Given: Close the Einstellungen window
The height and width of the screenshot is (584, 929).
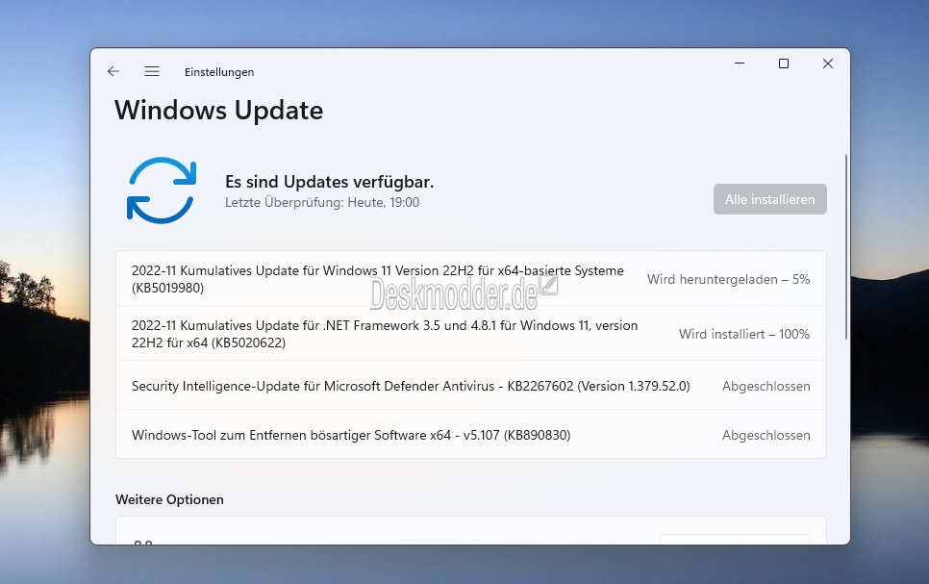Looking at the screenshot, I should (x=828, y=63).
